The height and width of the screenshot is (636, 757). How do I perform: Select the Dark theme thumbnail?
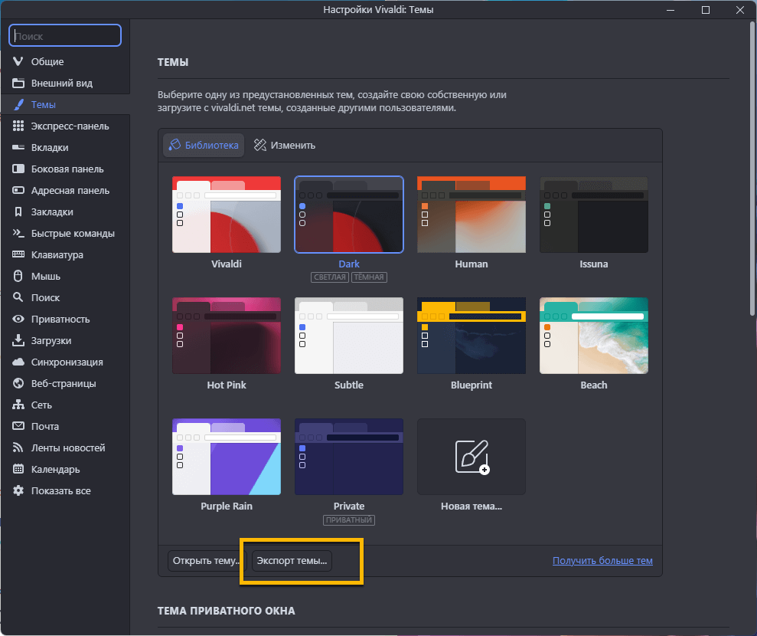click(349, 215)
